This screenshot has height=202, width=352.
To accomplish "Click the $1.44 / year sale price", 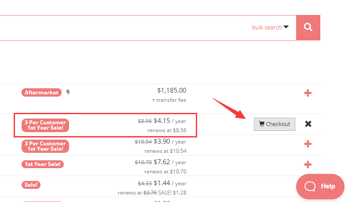I will coord(161,183).
